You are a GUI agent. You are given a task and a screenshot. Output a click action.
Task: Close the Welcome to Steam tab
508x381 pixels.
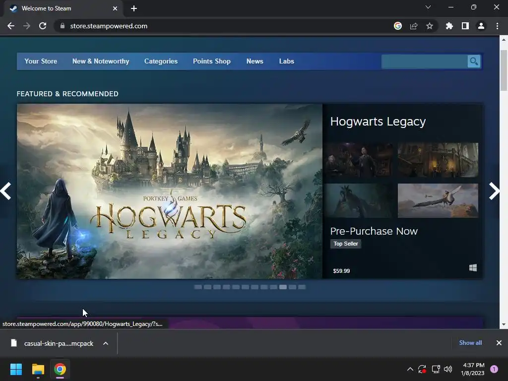[x=115, y=8]
